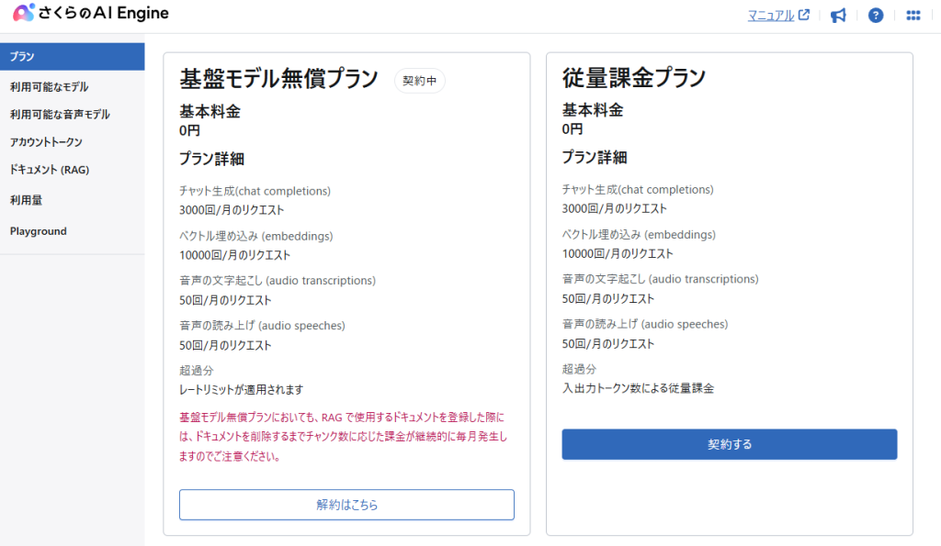
Task: Click the 従量課金プラン heading
Action: (633, 78)
